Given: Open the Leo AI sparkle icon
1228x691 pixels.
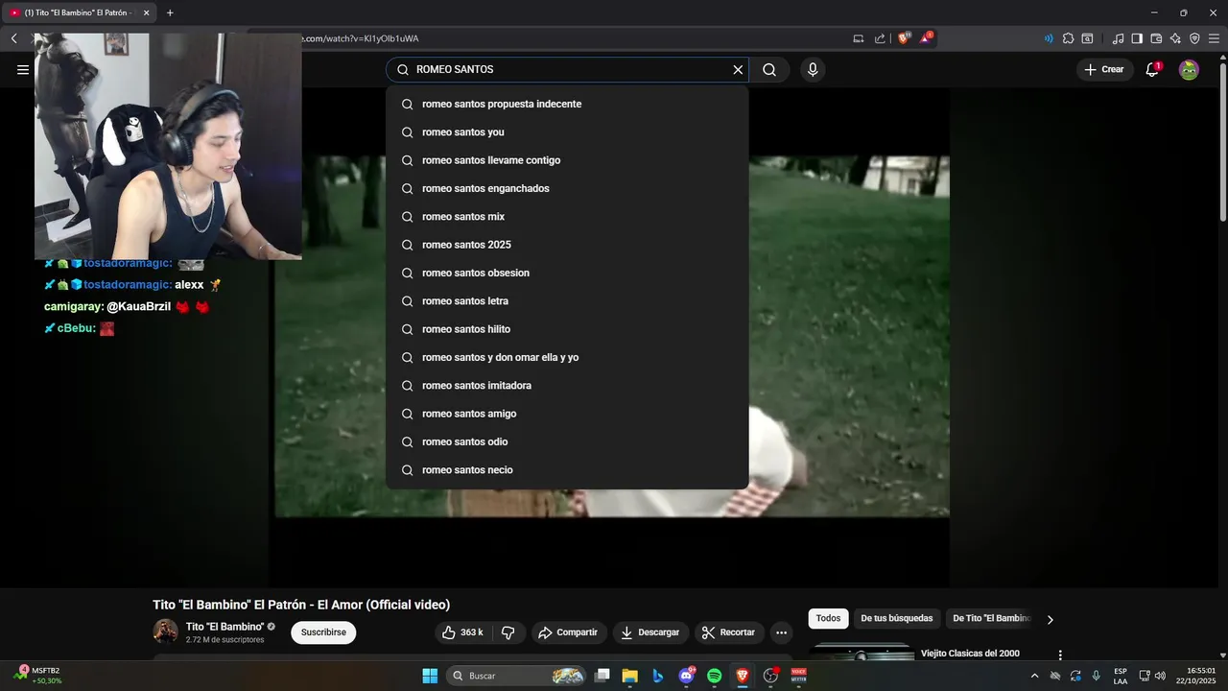Looking at the screenshot, I should tap(1175, 38).
